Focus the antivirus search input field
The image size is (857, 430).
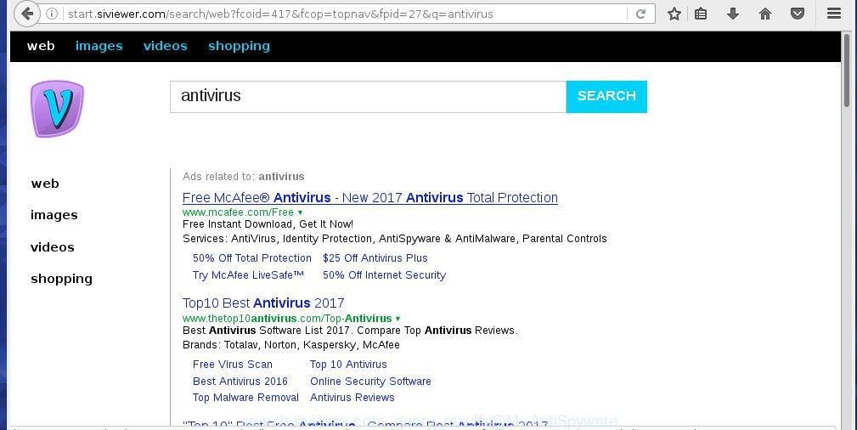coord(368,97)
